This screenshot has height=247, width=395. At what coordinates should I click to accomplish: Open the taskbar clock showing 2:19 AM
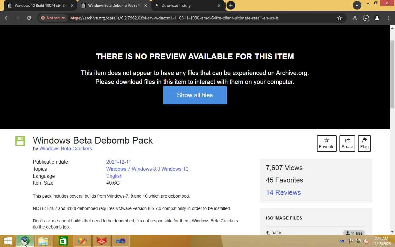[x=381, y=241]
